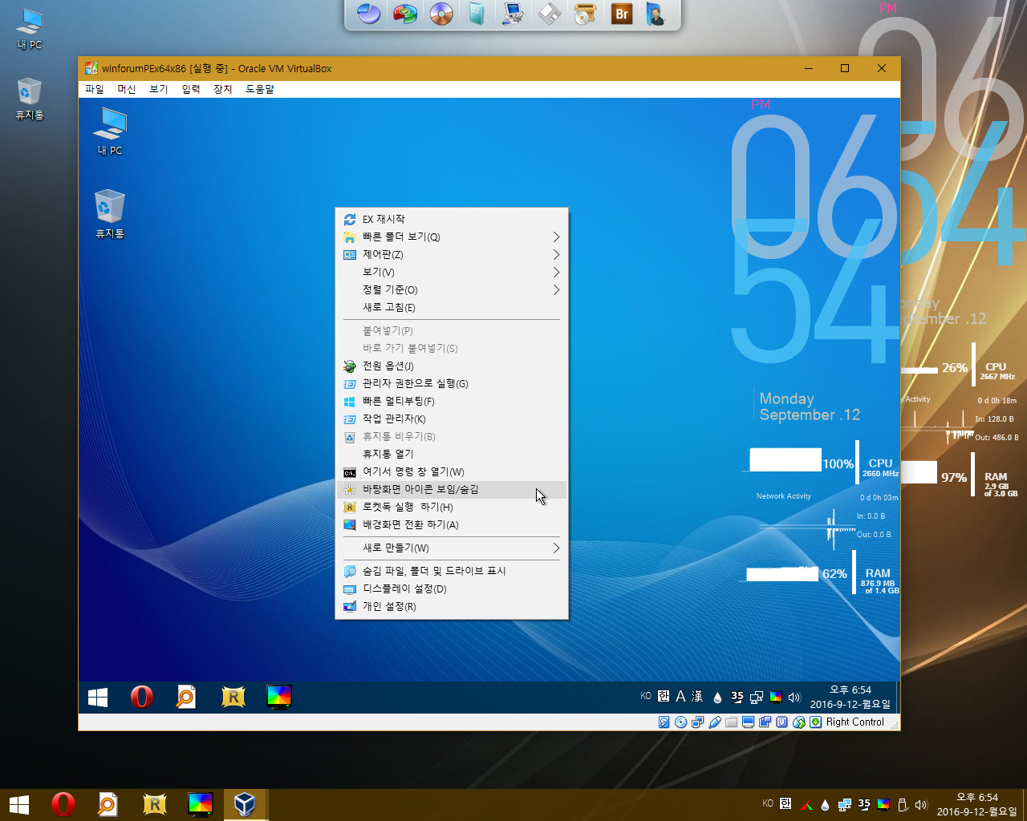Image resolution: width=1027 pixels, height=821 pixels.
Task: Toggle the 漢 hanja conversion button in VM tray
Action: tap(697, 696)
